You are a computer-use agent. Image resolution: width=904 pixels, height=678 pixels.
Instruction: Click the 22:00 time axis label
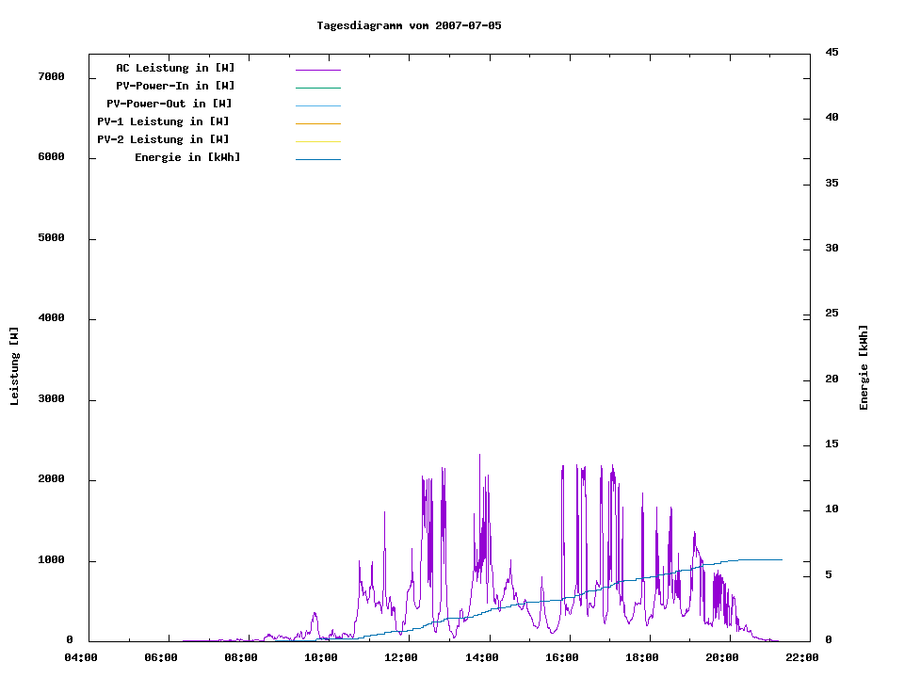(x=802, y=657)
